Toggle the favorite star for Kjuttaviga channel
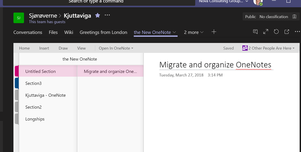 98,15
